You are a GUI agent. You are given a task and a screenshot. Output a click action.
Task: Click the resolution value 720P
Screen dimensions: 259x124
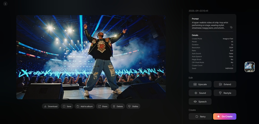pos(231,48)
